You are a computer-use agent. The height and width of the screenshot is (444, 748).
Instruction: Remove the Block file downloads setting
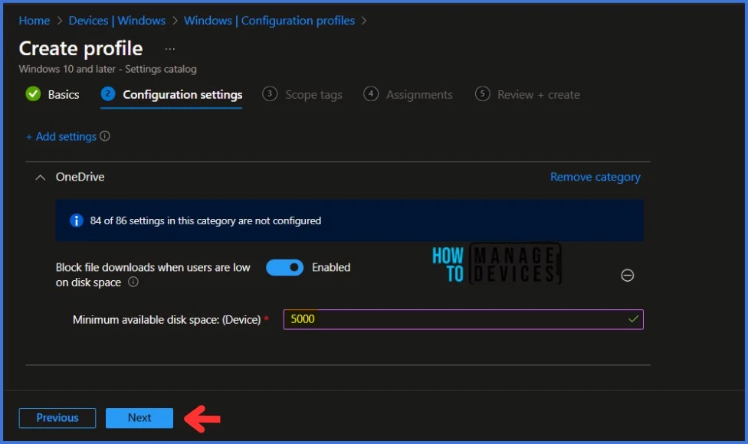628,276
